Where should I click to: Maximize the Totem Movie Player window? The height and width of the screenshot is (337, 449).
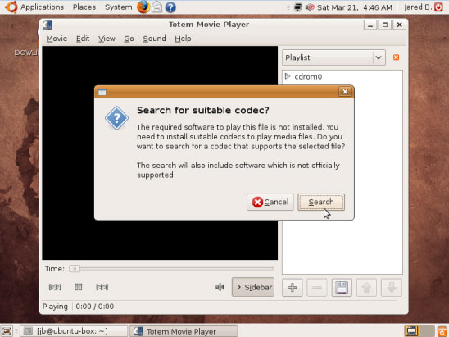(x=385, y=25)
